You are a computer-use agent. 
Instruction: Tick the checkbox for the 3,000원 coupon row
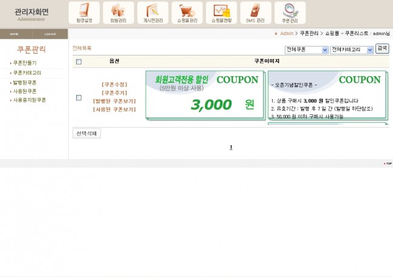pyautogui.click(x=79, y=97)
